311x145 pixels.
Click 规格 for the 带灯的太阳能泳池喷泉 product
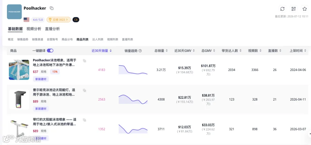pyautogui.click(x=44, y=131)
